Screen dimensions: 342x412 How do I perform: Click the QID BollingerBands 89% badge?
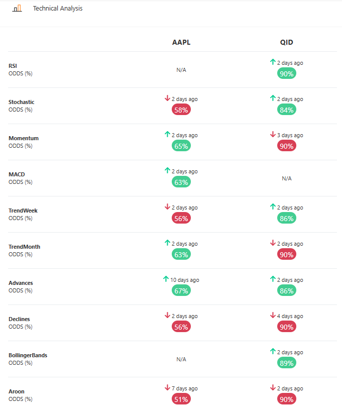coord(287,363)
